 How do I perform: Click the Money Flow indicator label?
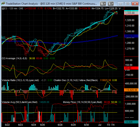(x=83, y=102)
